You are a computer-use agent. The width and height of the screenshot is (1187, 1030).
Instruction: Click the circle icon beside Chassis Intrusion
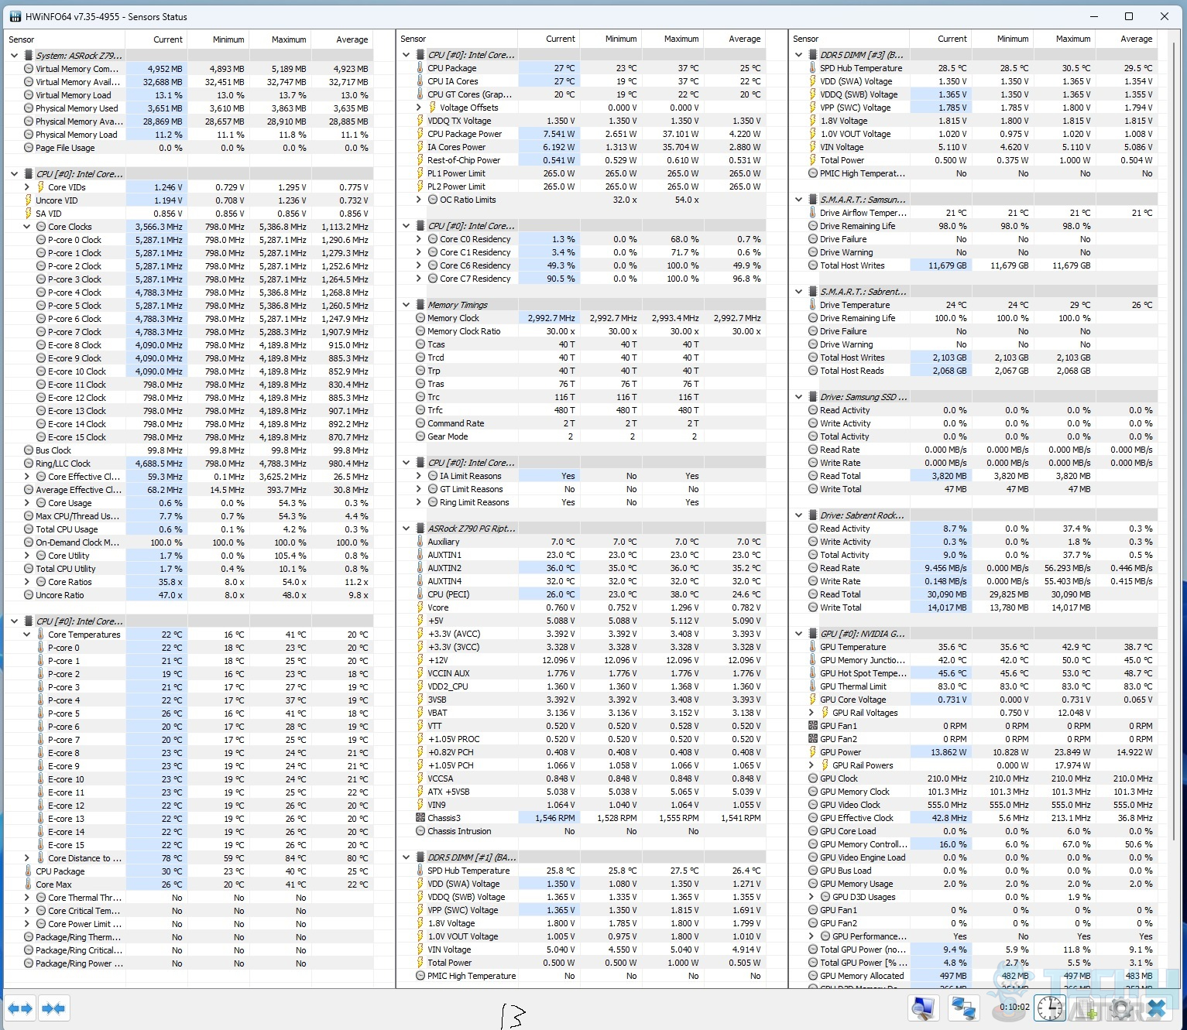(420, 831)
